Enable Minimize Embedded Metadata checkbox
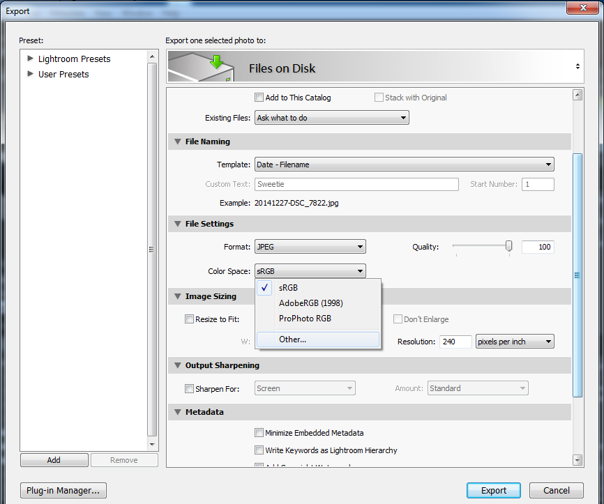Viewport: 604px width, 504px height. [259, 433]
